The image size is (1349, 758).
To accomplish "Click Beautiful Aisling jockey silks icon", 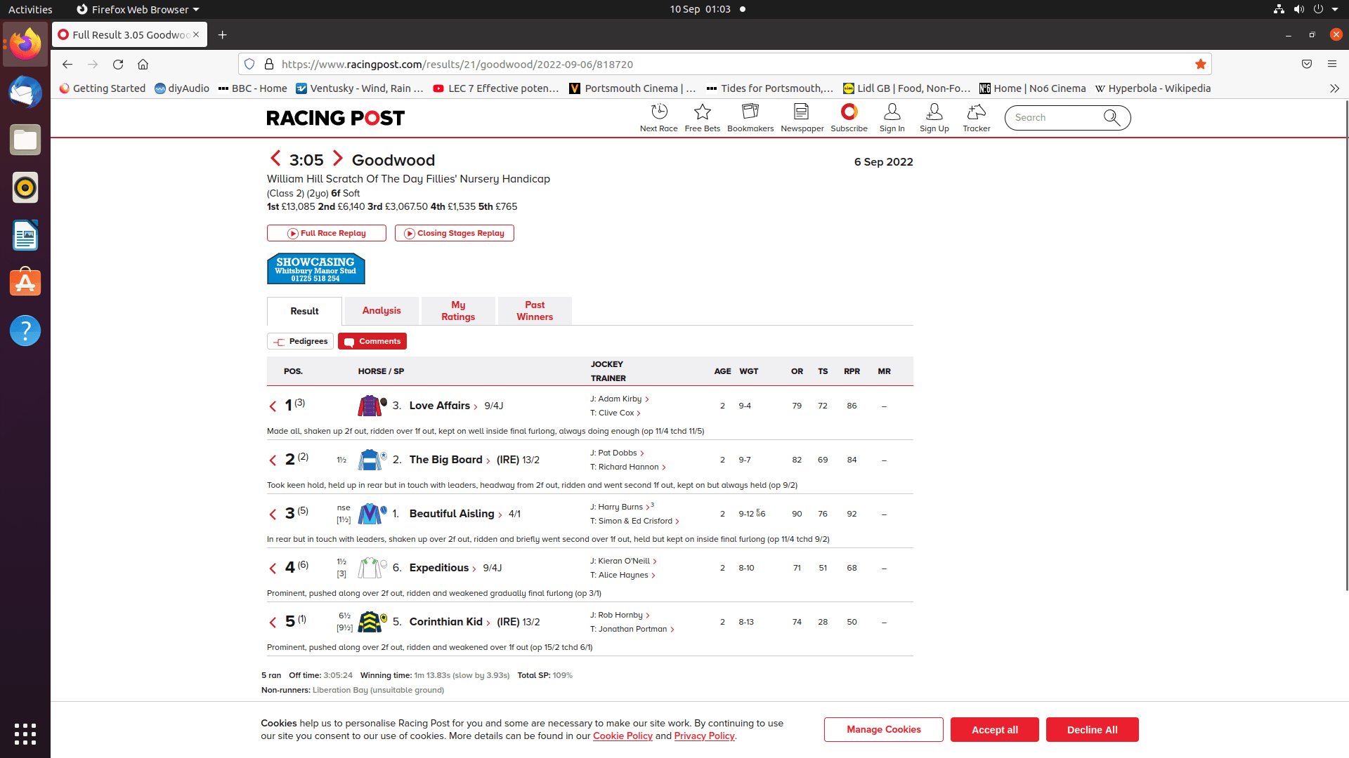I will tap(372, 514).
